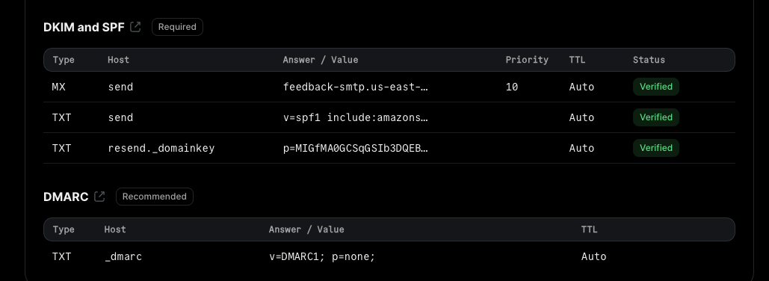Open DMARC external link icon
The image size is (769, 281).
pyautogui.click(x=99, y=197)
